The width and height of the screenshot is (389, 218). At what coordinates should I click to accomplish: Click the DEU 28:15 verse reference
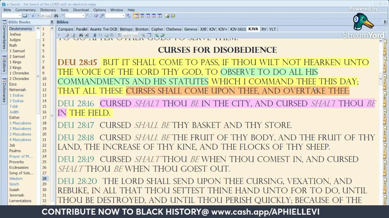(x=77, y=62)
